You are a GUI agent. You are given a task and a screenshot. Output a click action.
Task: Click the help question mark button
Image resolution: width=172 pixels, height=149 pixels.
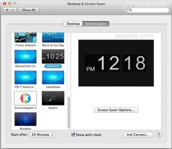click(x=159, y=135)
